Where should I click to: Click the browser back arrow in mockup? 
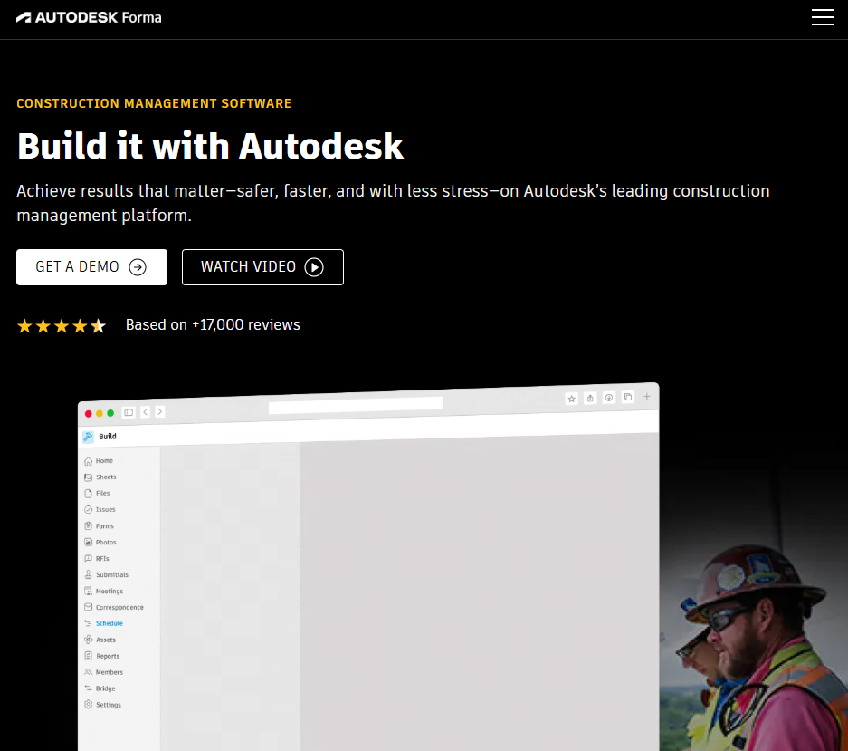click(146, 412)
